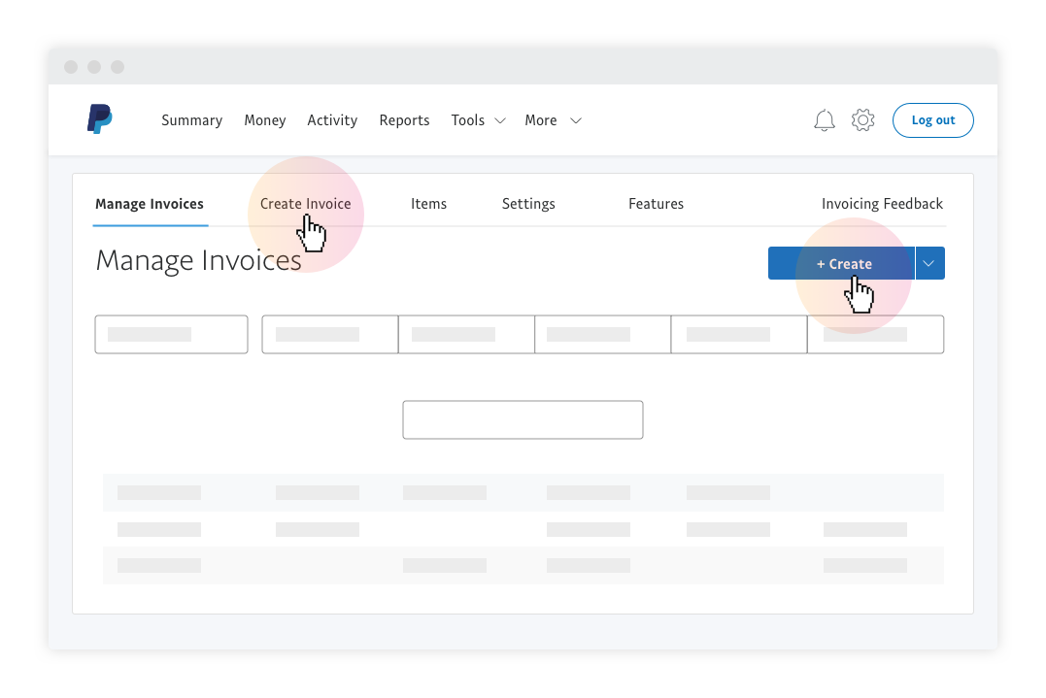Switch to the Create Invoice tab
The width and height of the screenshot is (1046, 698).
pyautogui.click(x=305, y=204)
